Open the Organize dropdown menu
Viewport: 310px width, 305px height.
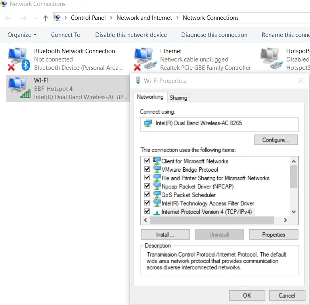click(x=22, y=35)
